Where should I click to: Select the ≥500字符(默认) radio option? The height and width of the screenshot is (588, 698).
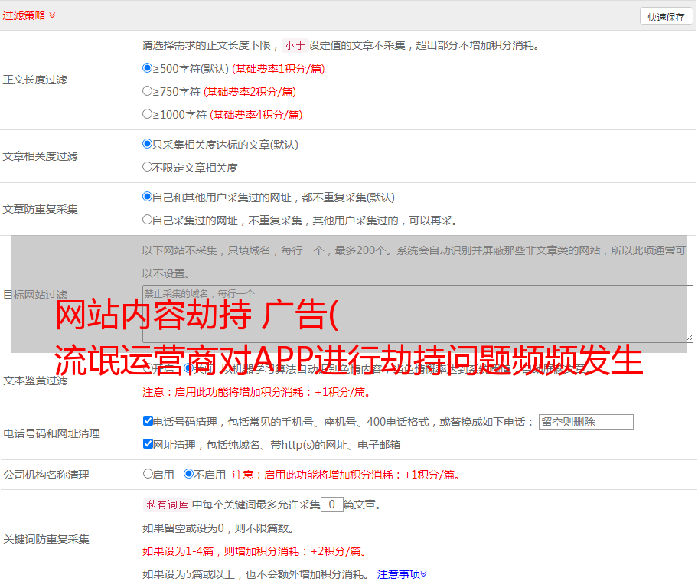pyautogui.click(x=148, y=68)
